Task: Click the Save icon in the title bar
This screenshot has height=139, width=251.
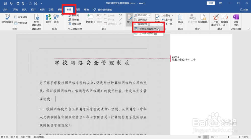Action: coord(5,3)
